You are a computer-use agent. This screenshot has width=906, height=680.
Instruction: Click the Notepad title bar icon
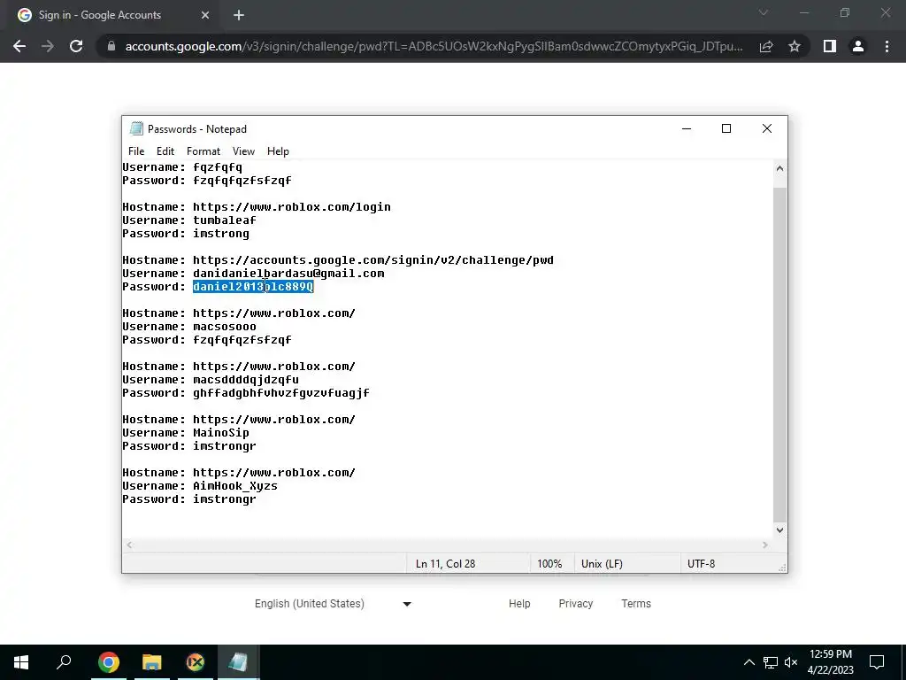(x=136, y=128)
